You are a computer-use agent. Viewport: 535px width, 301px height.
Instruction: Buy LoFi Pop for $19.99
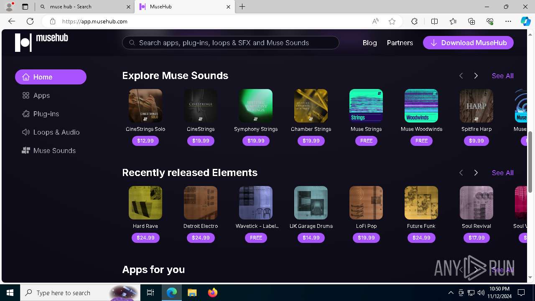pos(366,238)
